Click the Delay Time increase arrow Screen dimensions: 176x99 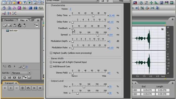108,16
